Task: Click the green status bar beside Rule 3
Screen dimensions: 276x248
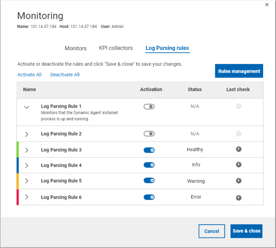Action: pos(18,150)
